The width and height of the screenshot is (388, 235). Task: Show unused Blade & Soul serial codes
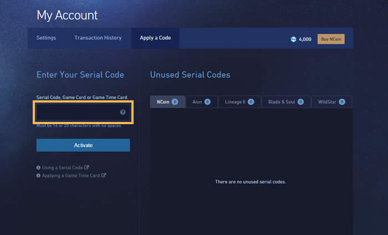click(x=286, y=101)
